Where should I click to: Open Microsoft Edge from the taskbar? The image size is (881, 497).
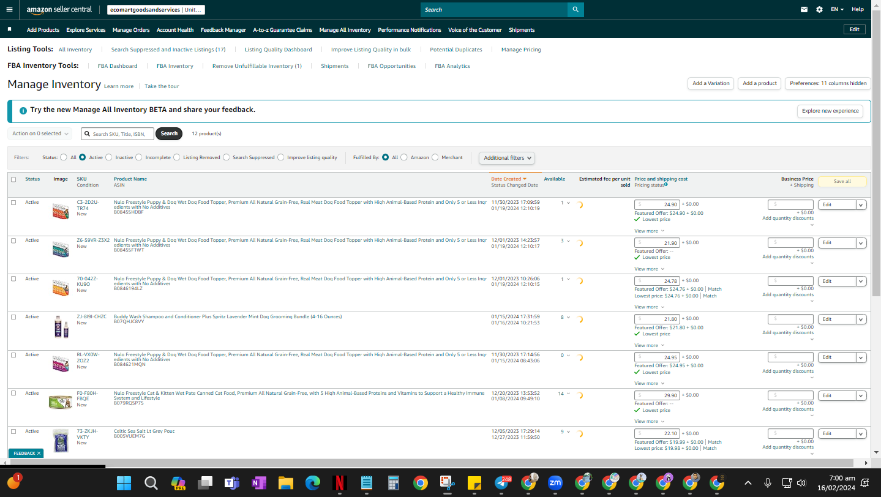tap(312, 483)
